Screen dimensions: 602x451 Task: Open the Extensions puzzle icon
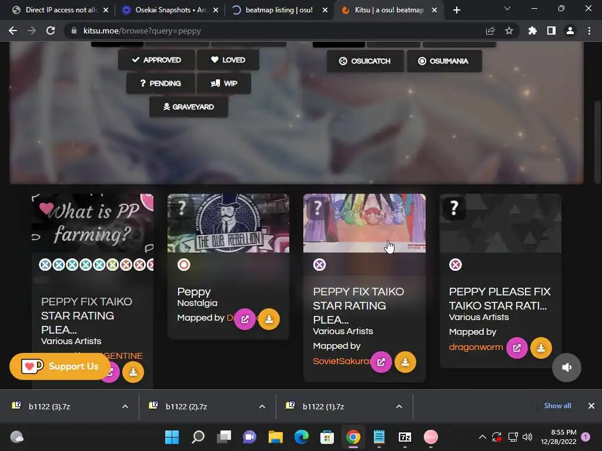533,31
